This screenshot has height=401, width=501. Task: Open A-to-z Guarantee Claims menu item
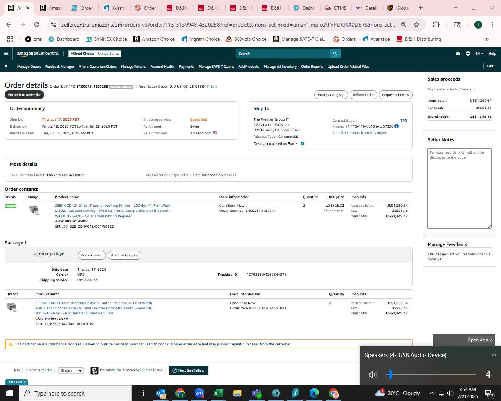[98, 67]
